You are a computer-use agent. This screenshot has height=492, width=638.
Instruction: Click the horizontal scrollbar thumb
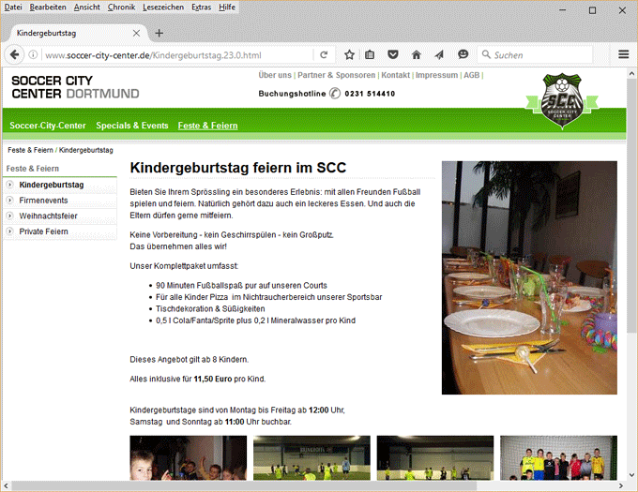pos(244,485)
